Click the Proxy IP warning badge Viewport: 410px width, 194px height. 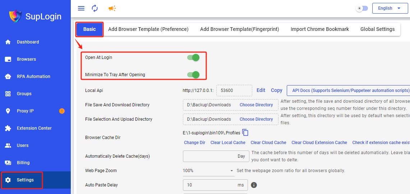(x=62, y=111)
